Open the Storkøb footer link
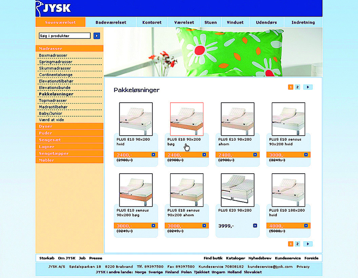 coord(47,258)
